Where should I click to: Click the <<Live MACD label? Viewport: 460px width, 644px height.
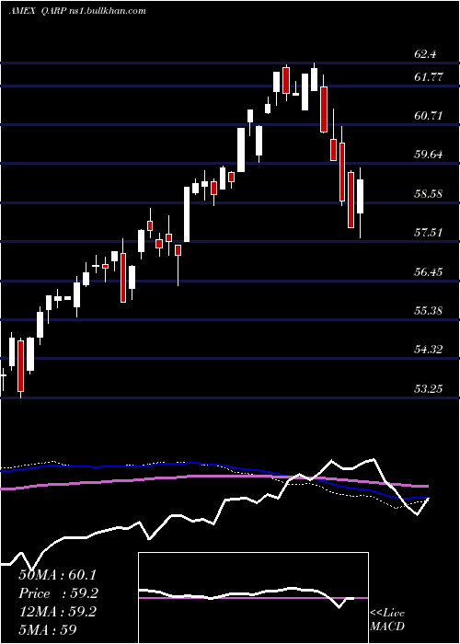(387, 620)
